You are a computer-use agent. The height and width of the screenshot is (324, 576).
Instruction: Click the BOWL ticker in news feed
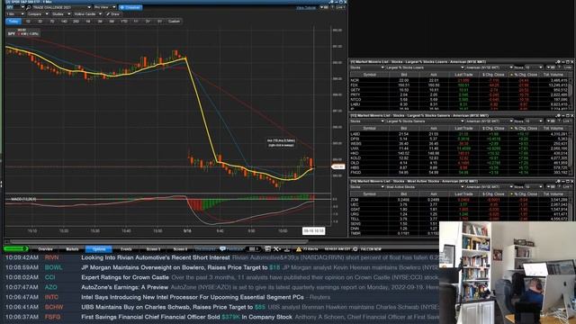(x=54, y=267)
